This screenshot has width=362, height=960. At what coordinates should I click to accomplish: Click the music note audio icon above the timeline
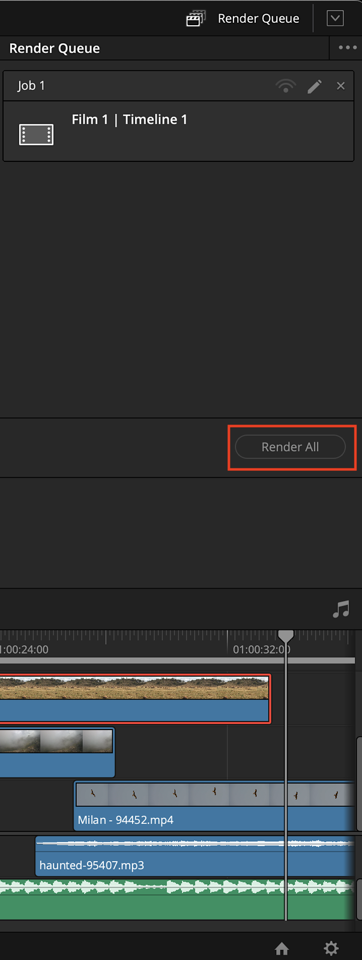click(x=341, y=610)
